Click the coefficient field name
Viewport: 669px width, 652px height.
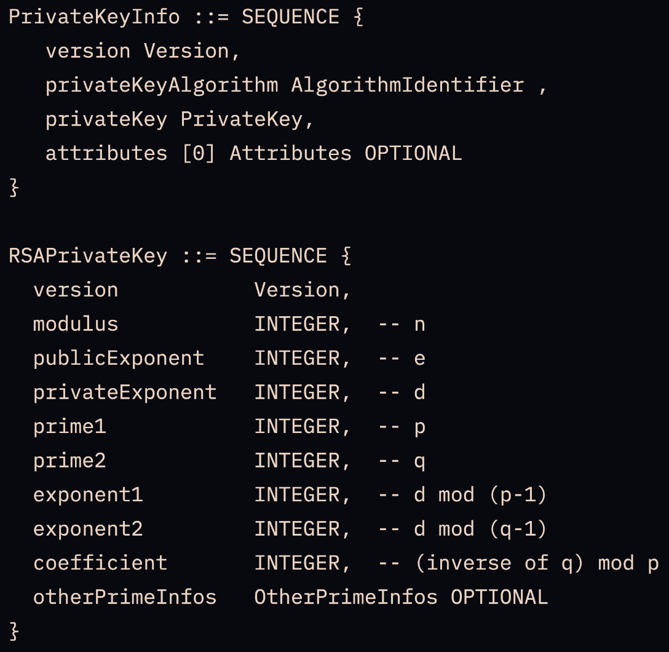coord(100,563)
